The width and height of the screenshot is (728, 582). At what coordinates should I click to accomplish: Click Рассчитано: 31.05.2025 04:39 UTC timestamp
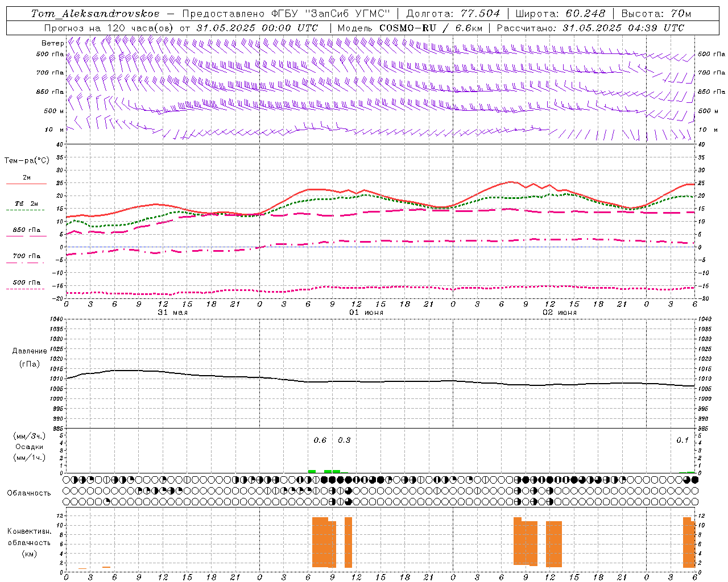pyautogui.click(x=590, y=28)
